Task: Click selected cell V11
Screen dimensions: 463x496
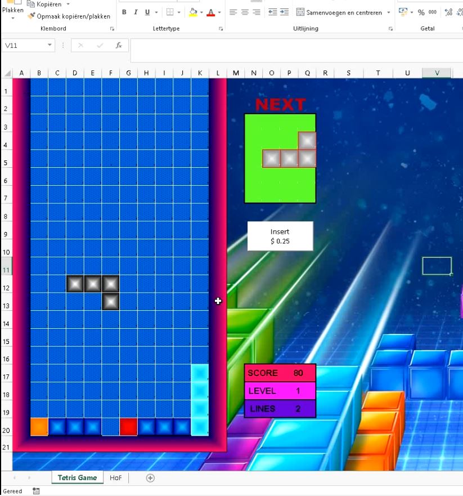Action: click(x=437, y=266)
